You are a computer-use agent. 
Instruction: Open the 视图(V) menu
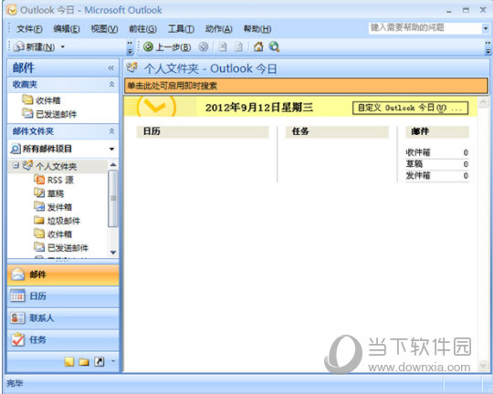104,29
